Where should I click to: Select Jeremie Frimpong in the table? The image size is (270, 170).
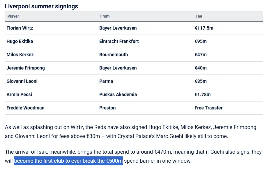coord(26,68)
